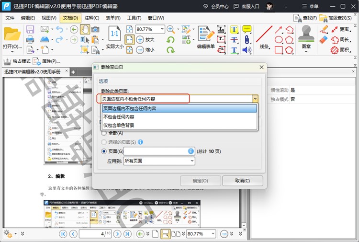Select the Selected pages (S) radio button
The width and height of the screenshot is (359, 242).
click(104, 142)
